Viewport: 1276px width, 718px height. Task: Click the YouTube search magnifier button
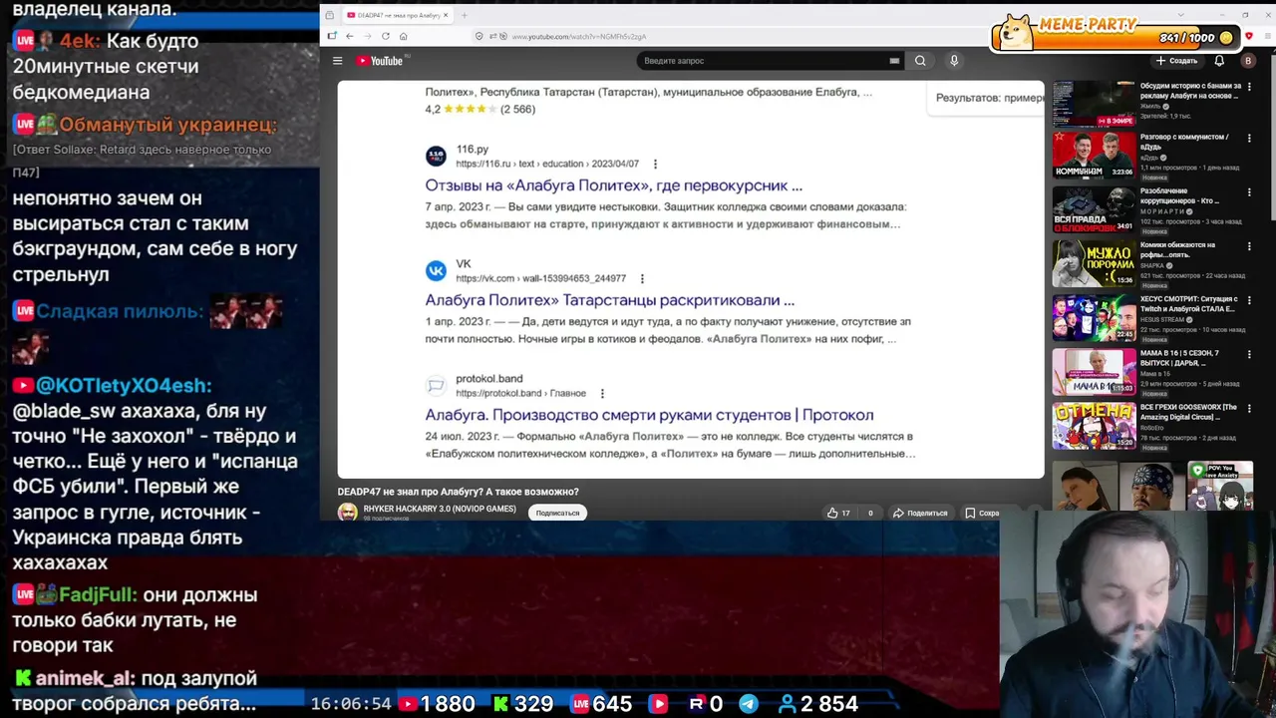click(x=920, y=61)
